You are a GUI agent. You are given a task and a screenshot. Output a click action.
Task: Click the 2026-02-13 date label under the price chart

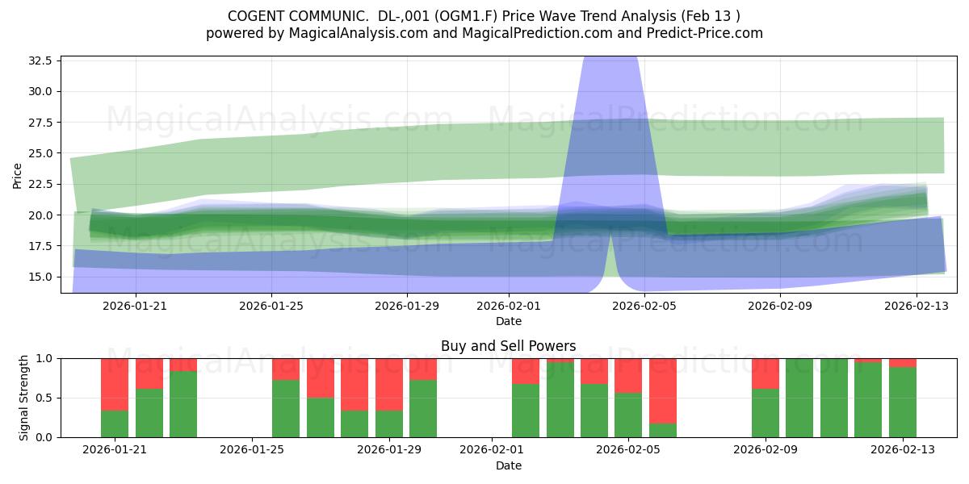[x=916, y=306]
